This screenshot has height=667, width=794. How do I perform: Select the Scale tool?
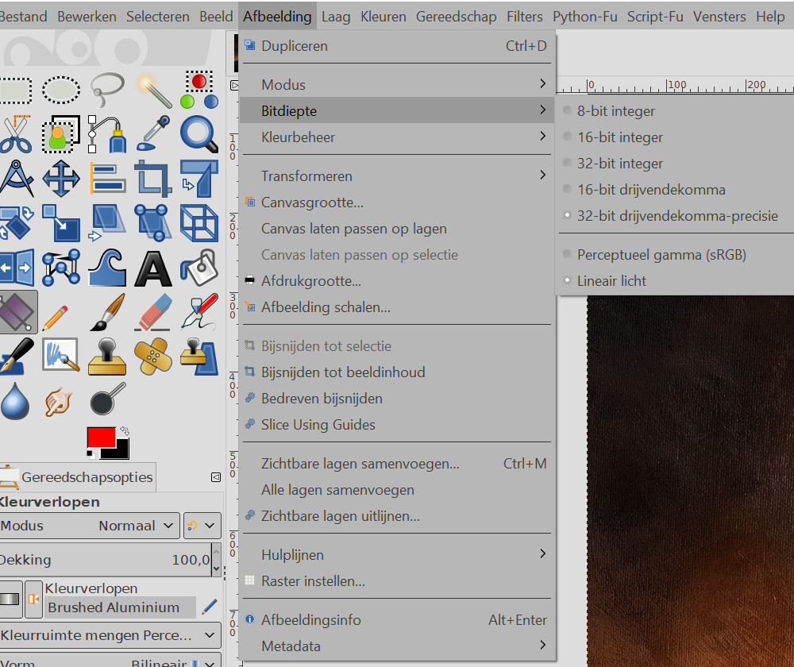coord(61,223)
